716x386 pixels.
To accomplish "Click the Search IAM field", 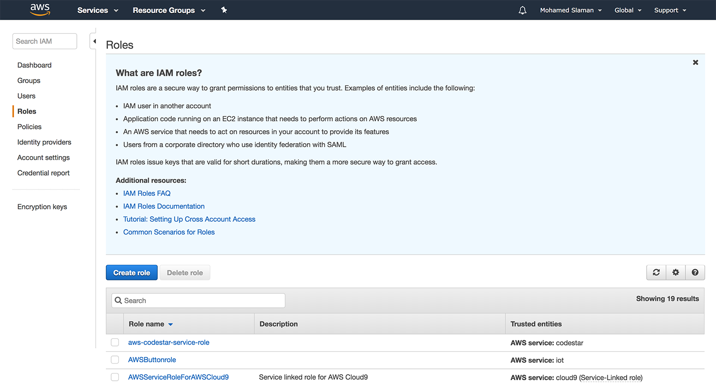I will [44, 41].
